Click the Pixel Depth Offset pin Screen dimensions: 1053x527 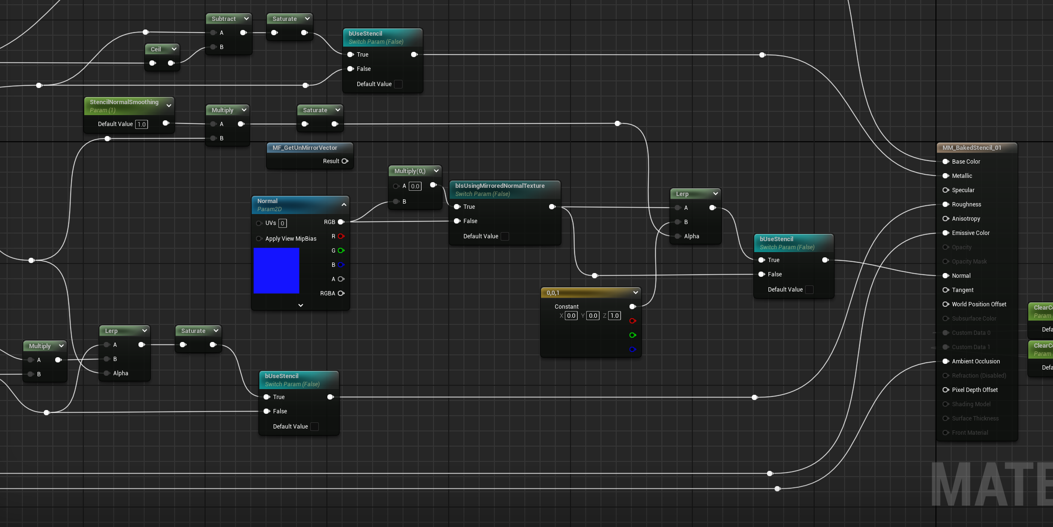(945, 390)
